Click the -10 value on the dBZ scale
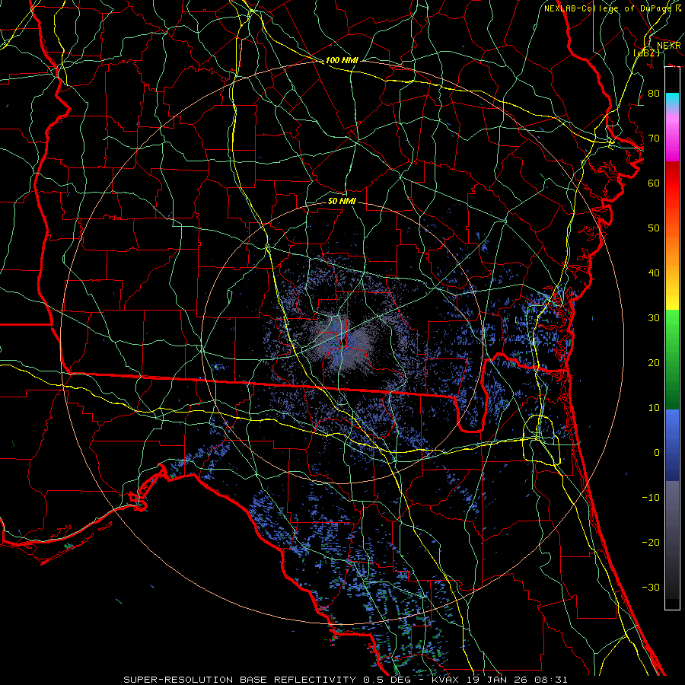The height and width of the screenshot is (685, 685). pyautogui.click(x=651, y=498)
